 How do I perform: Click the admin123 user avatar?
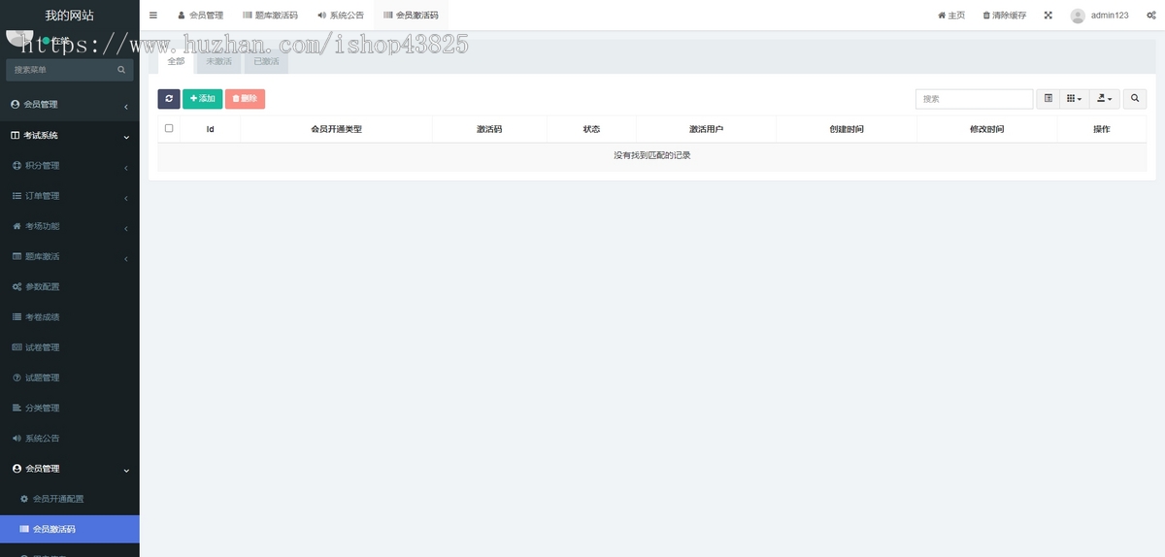[x=1078, y=16]
